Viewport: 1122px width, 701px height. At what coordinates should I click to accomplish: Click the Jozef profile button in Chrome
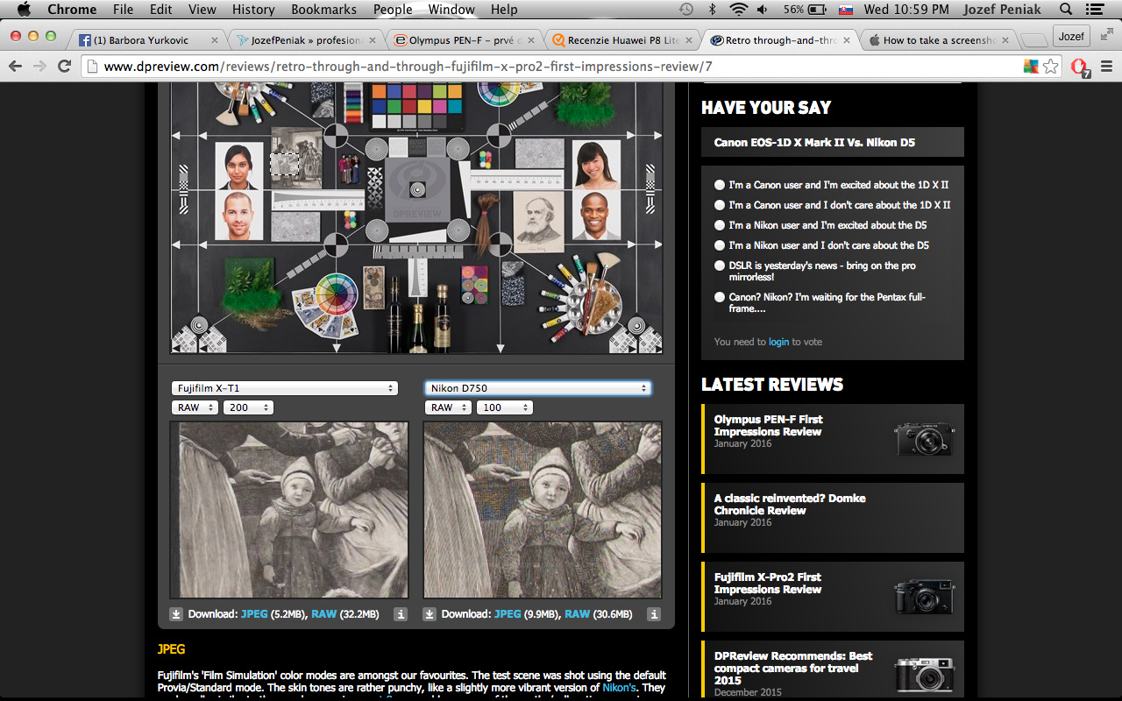[1071, 36]
